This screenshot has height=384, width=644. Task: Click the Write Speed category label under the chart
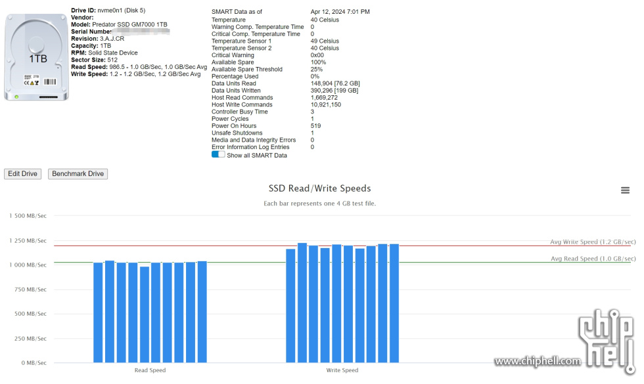click(x=342, y=370)
